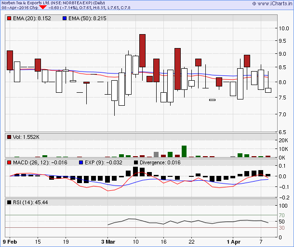Viewport: 294px width, 247px height.
Task: Click the Vol: 1.552K label
Action: (x=26, y=137)
